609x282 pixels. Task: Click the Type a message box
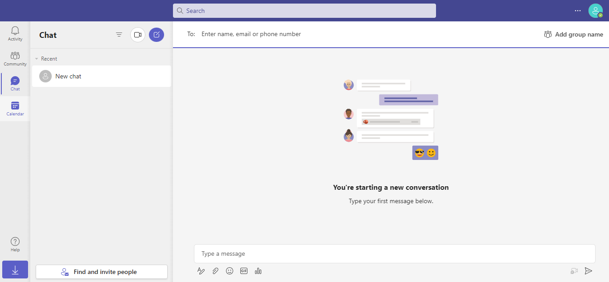[395, 253]
